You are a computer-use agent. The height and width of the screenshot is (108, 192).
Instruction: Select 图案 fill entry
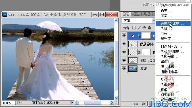(x=166, y=16)
